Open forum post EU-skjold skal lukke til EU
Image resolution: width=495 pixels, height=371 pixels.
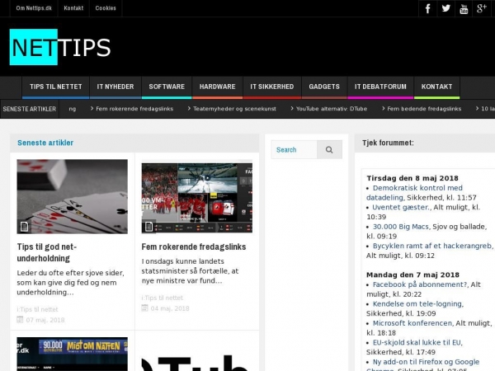pos(417,342)
